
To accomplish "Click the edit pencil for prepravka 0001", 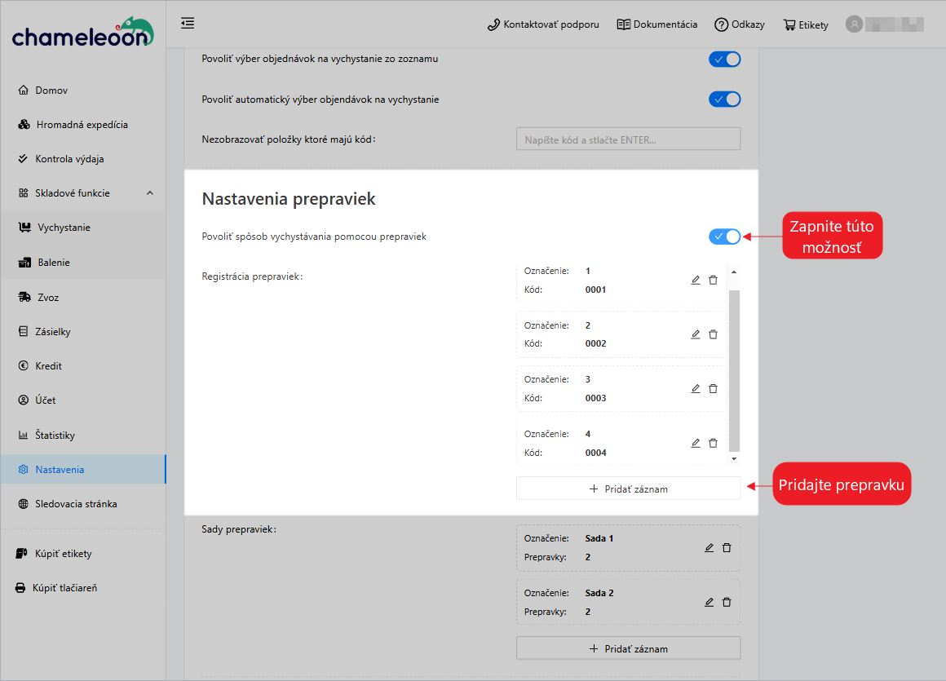I will click(x=696, y=280).
